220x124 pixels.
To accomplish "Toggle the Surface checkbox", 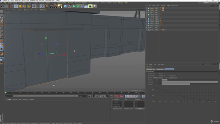I will click(x=154, y=76).
